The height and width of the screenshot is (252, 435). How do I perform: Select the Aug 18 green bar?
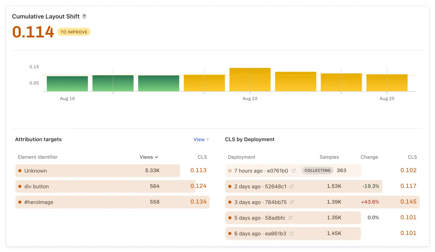67,84
